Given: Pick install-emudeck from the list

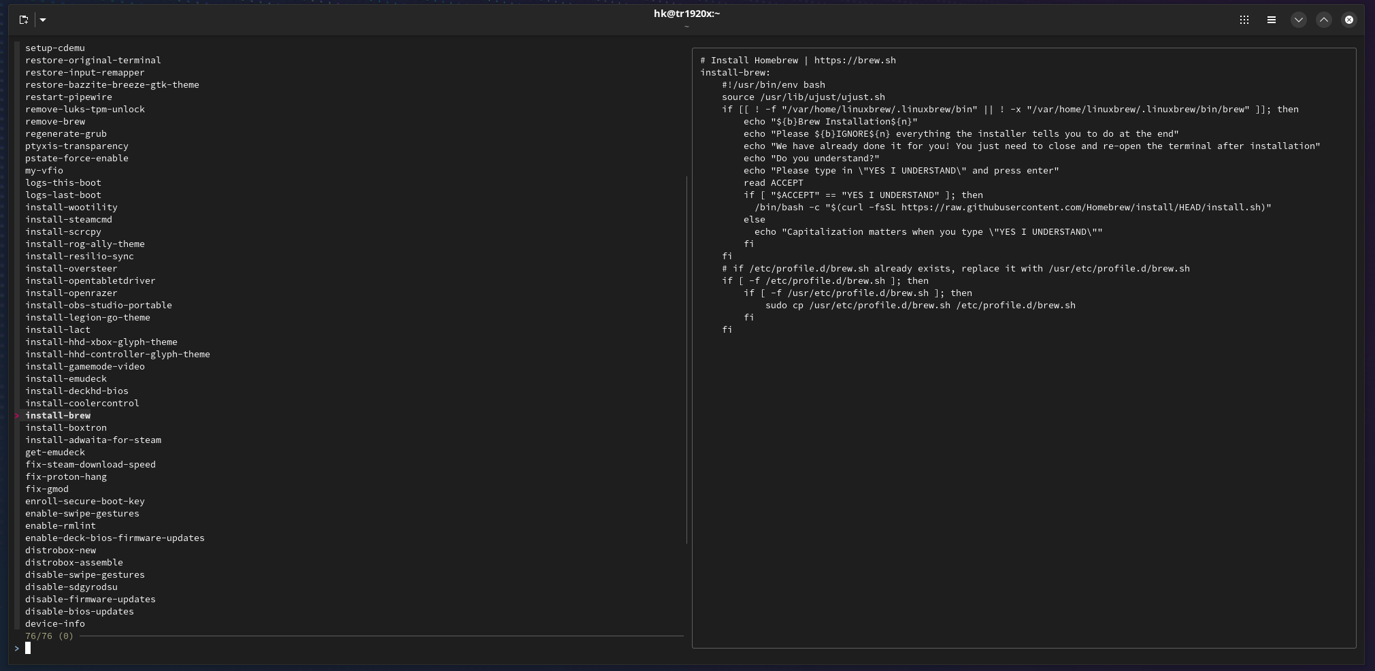Looking at the screenshot, I should click(66, 379).
